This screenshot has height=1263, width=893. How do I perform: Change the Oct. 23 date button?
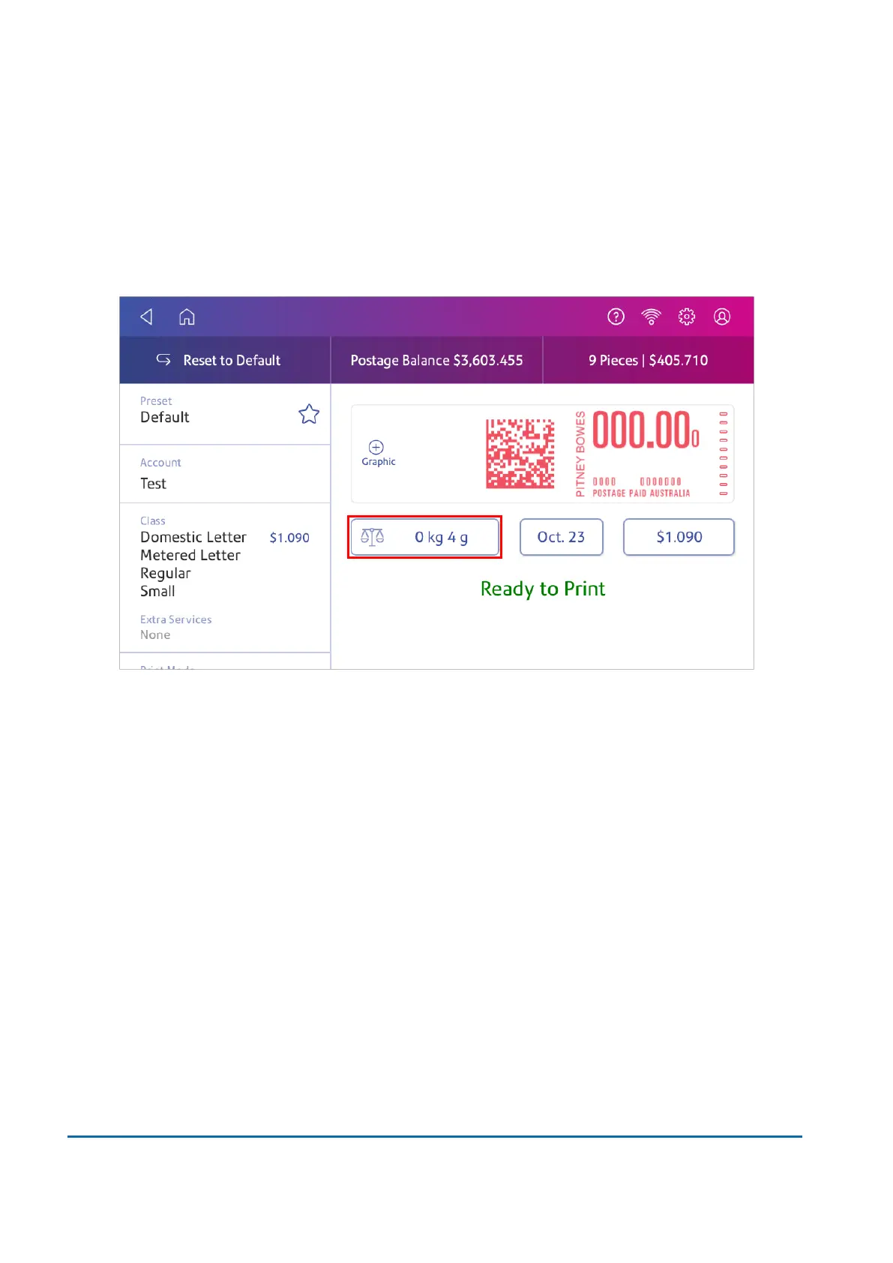click(x=561, y=537)
